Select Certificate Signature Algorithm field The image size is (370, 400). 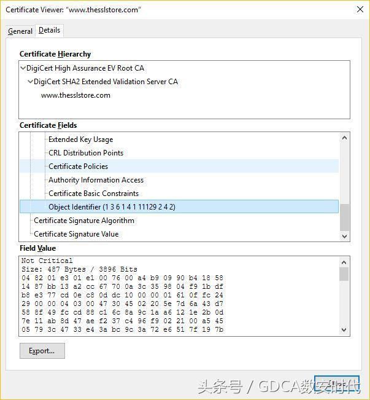point(83,221)
